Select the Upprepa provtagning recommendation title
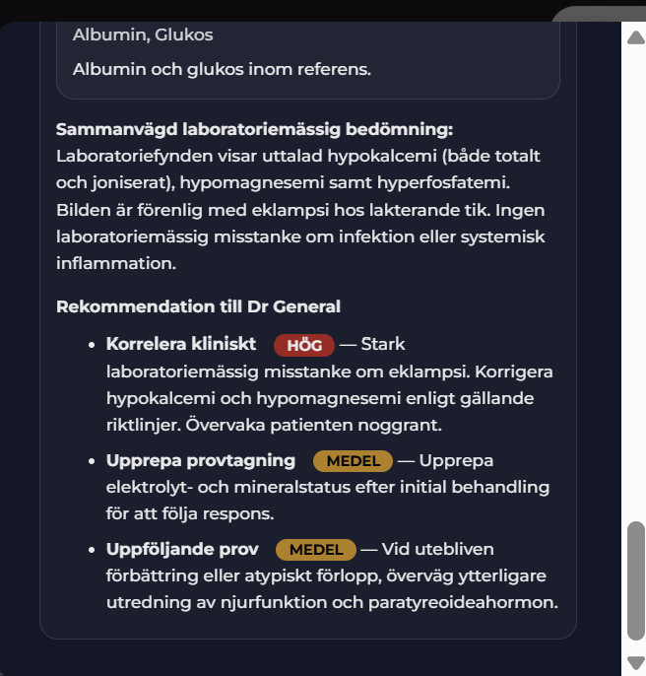Image resolution: width=646 pixels, height=676 pixels. [201, 461]
